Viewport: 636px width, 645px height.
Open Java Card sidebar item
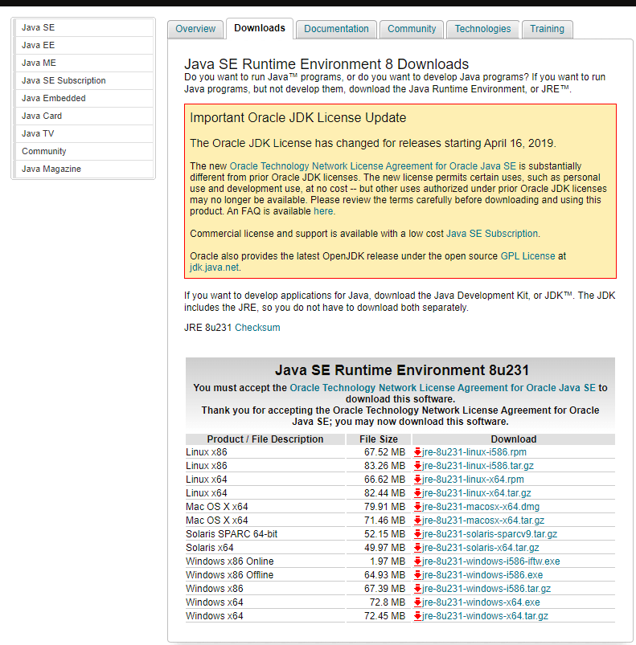pos(84,116)
